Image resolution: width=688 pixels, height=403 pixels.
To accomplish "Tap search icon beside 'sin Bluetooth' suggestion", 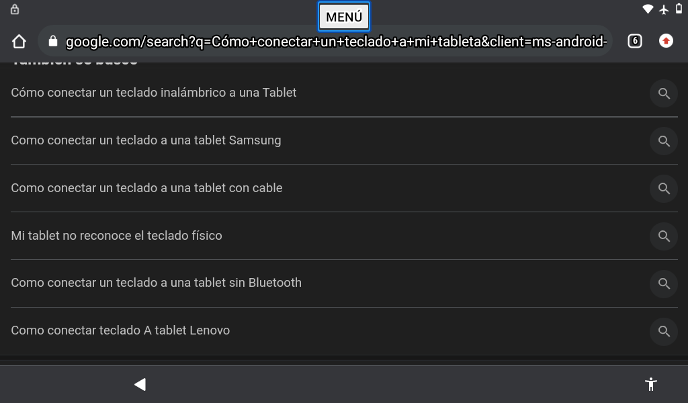I will coord(664,283).
